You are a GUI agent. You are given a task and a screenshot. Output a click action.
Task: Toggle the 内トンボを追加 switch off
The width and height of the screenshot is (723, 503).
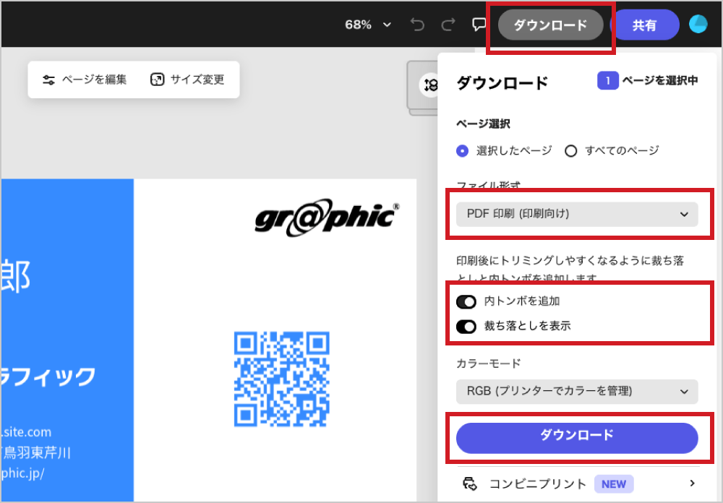tap(466, 301)
